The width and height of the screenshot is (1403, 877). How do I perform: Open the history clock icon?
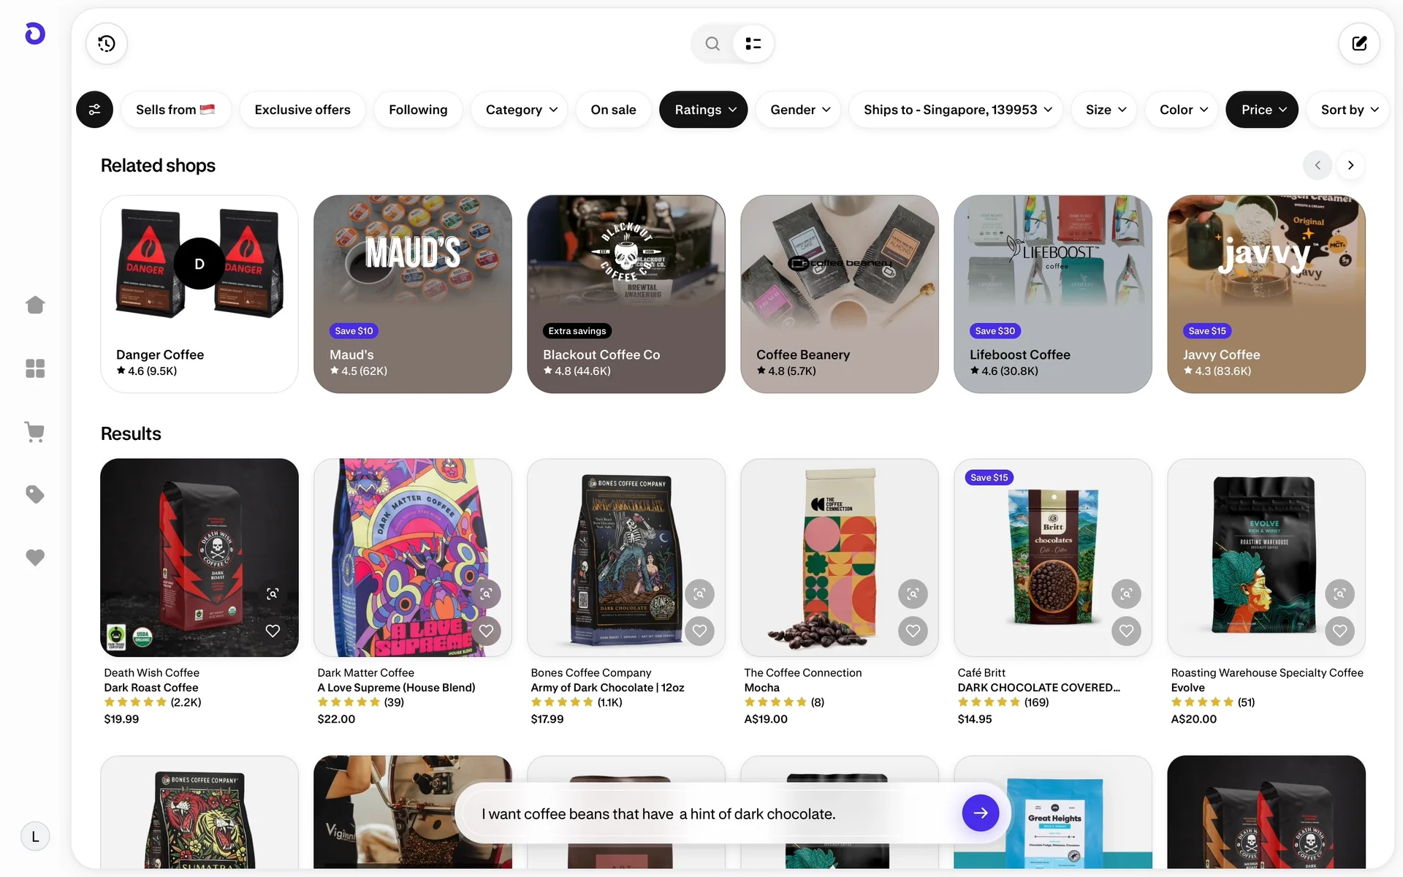click(x=107, y=44)
